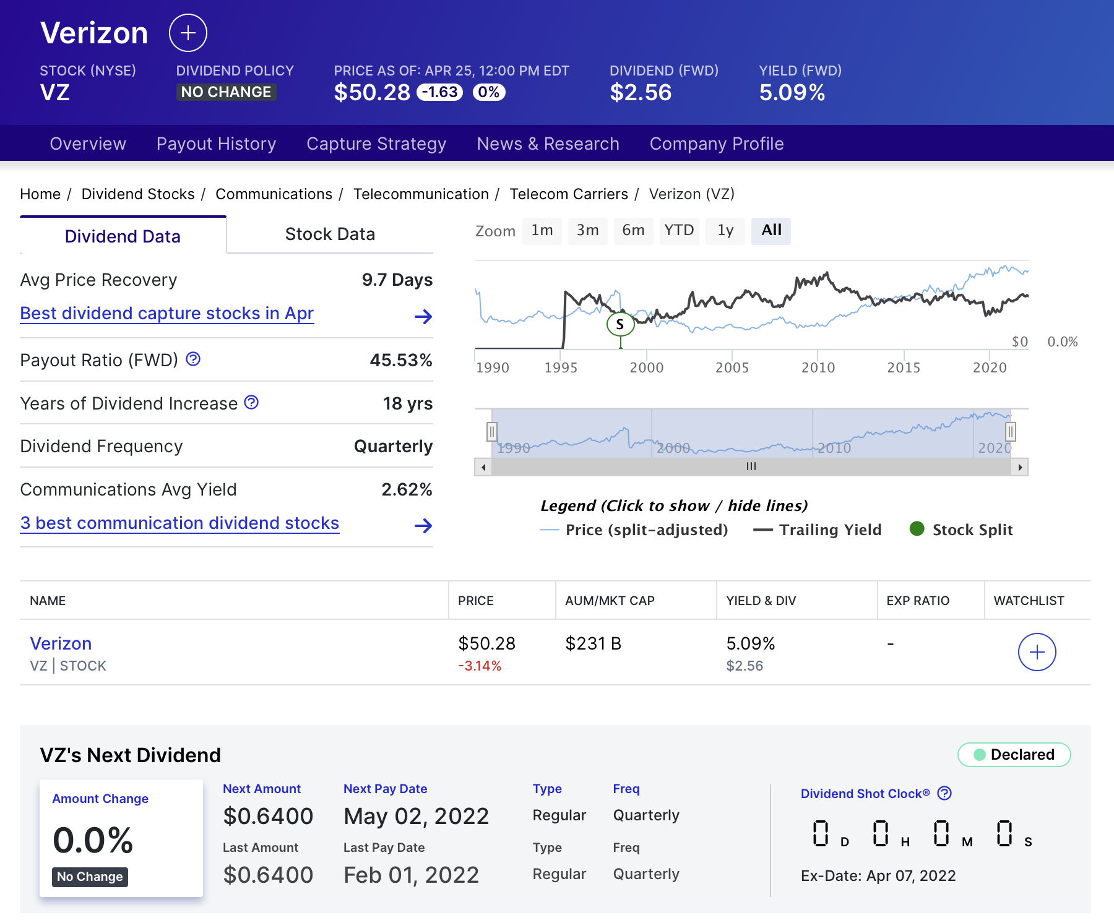Viewport: 1114px width, 923px height.
Task: Go to Home breadcrumb
Action: (40, 194)
